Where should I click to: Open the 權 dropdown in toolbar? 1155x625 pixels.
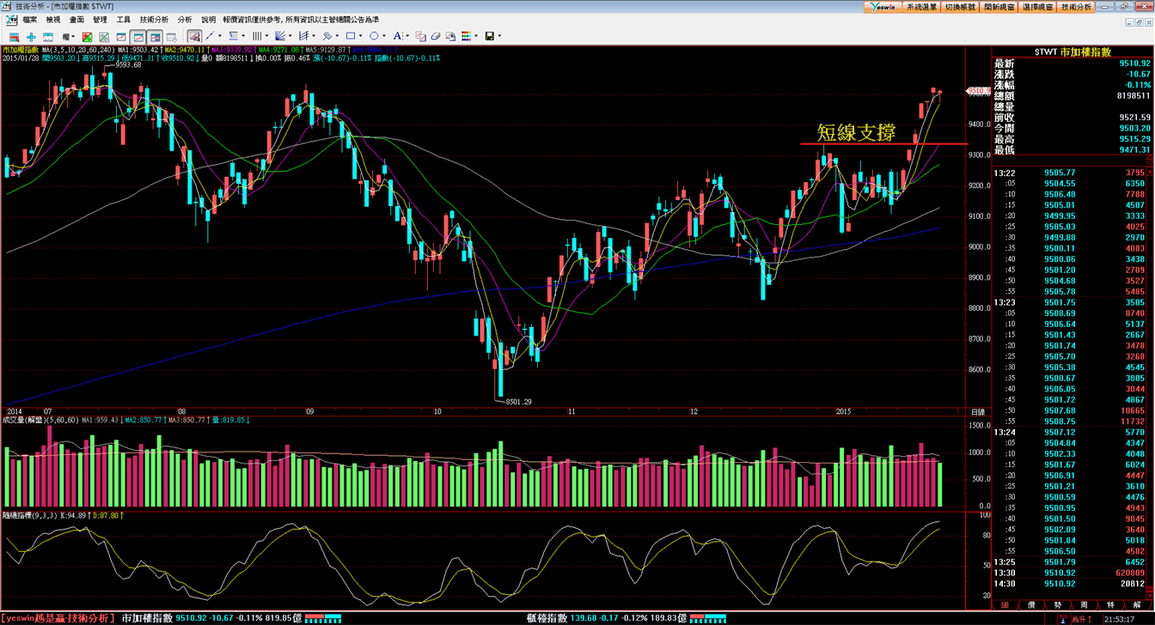[x=69, y=36]
